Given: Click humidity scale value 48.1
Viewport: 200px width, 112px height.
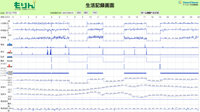Looking at the screenshot, I should click(x=10, y=92).
